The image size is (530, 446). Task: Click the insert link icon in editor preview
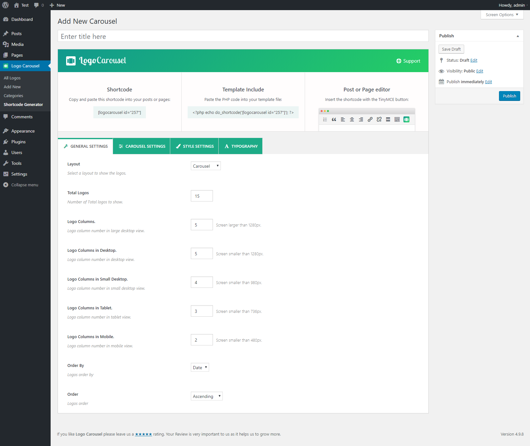click(x=370, y=119)
